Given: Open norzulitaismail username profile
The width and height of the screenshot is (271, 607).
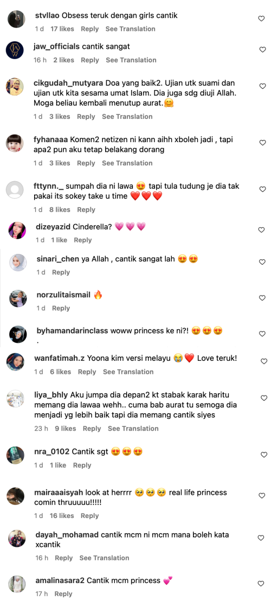Looking at the screenshot, I should coord(63,295).
